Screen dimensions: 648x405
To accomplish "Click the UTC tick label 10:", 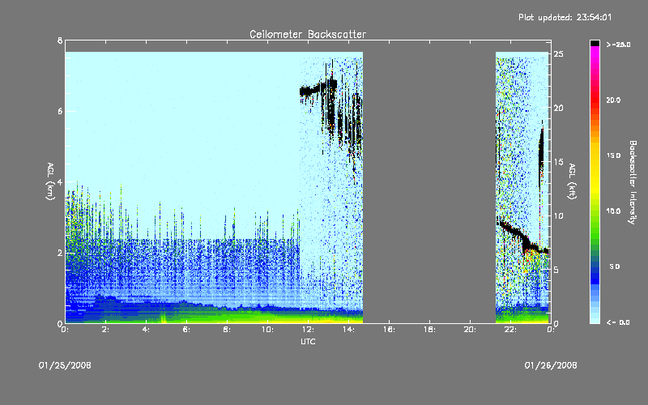I will tap(267, 330).
